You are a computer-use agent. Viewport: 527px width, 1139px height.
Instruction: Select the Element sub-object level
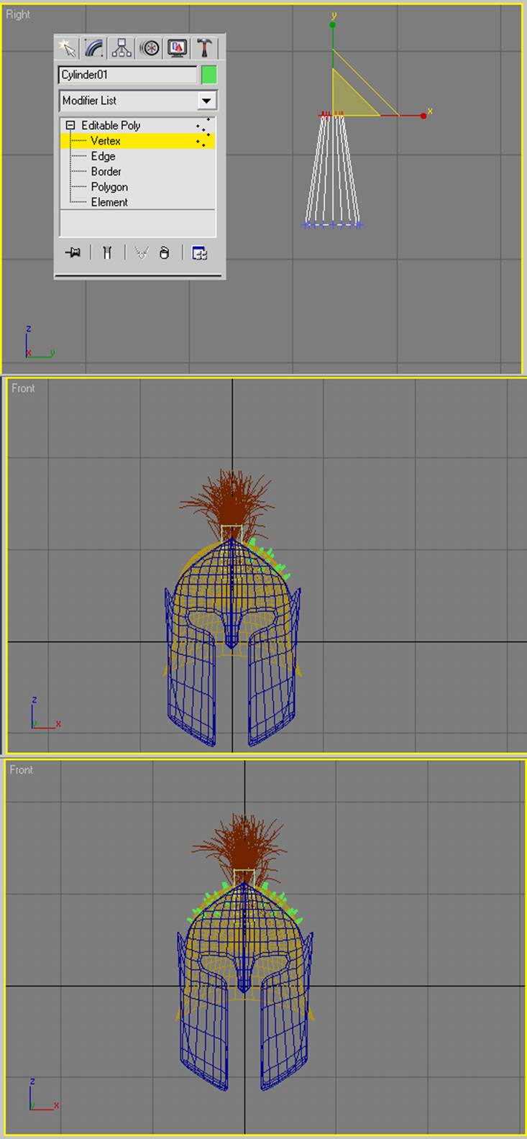click(109, 202)
